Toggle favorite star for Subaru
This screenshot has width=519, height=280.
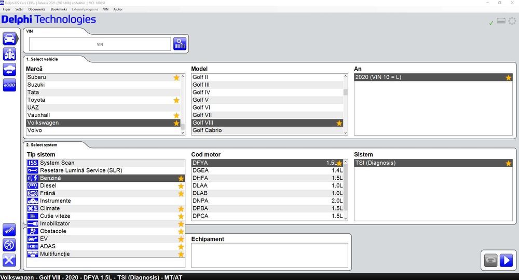pos(176,77)
